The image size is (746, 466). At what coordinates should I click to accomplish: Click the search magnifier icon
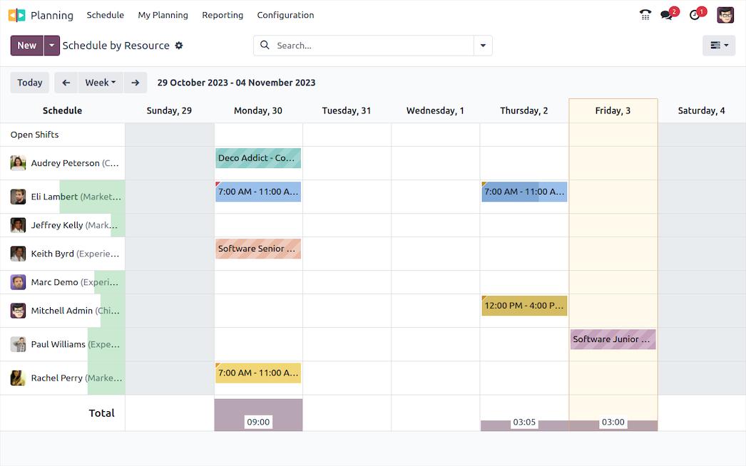pyautogui.click(x=265, y=46)
